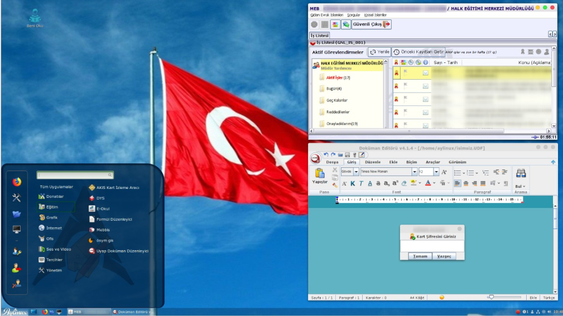The width and height of the screenshot is (563, 316).
Task: Expand the bullet list dropdown arrow
Action: click(464, 173)
